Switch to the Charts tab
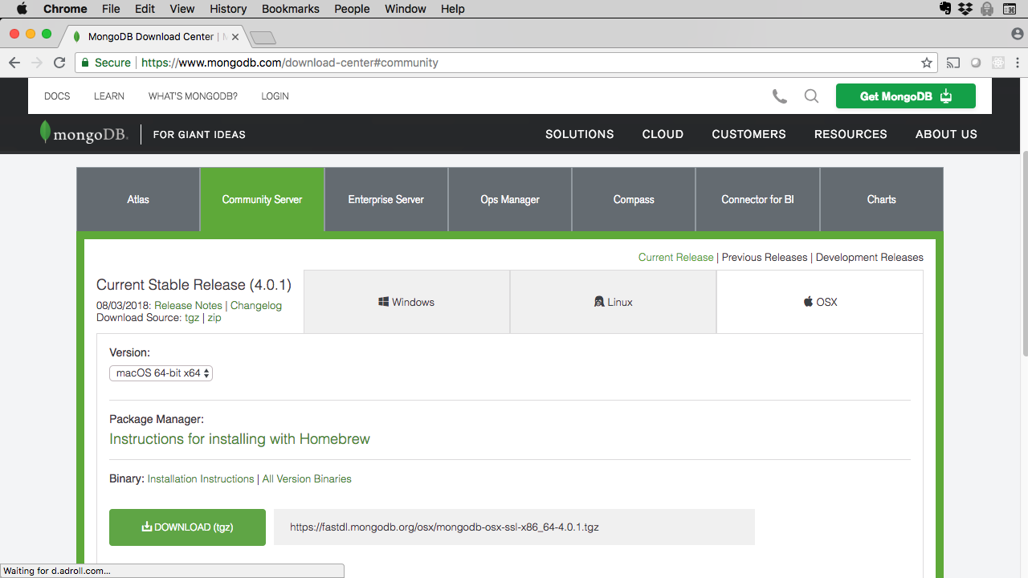Screen dimensions: 1028x578 click(x=881, y=199)
